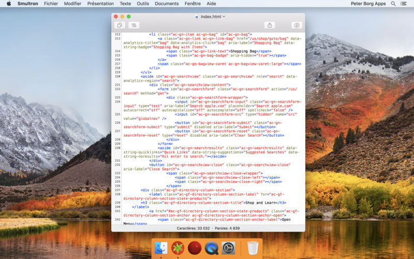Open the Modifier menu
This screenshot has height=259, width=414.
[x=72, y=4]
